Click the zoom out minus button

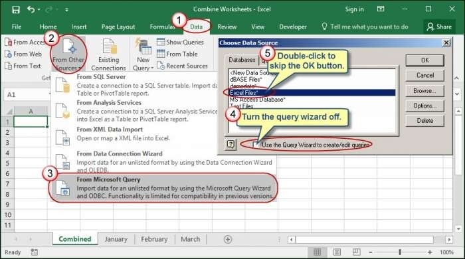(x=371, y=252)
